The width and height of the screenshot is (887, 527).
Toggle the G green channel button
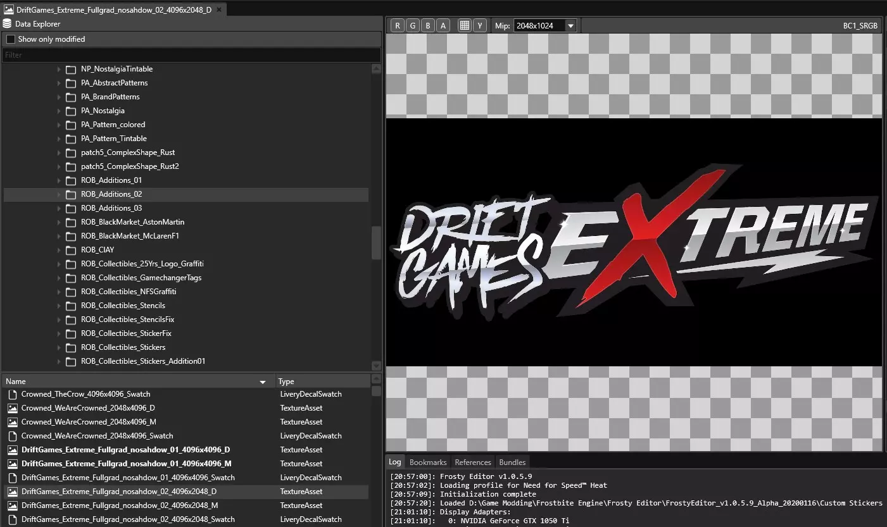(x=413, y=25)
